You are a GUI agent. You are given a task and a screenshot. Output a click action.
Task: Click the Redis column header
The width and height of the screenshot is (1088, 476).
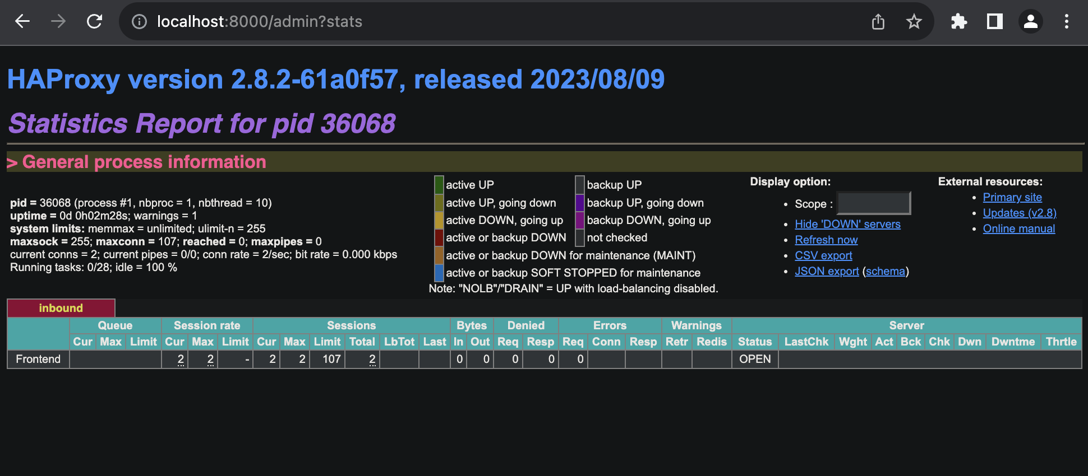[712, 342]
